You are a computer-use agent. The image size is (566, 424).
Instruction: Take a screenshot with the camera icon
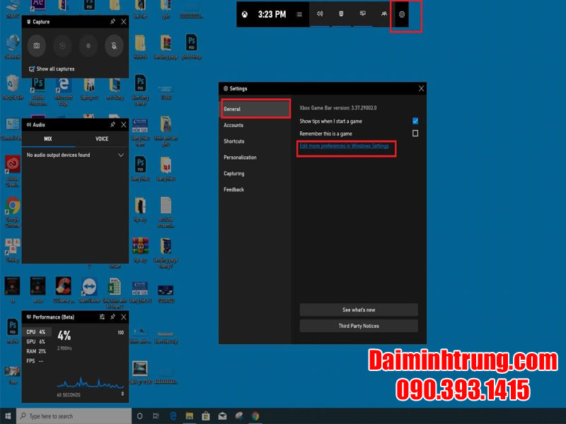click(36, 45)
